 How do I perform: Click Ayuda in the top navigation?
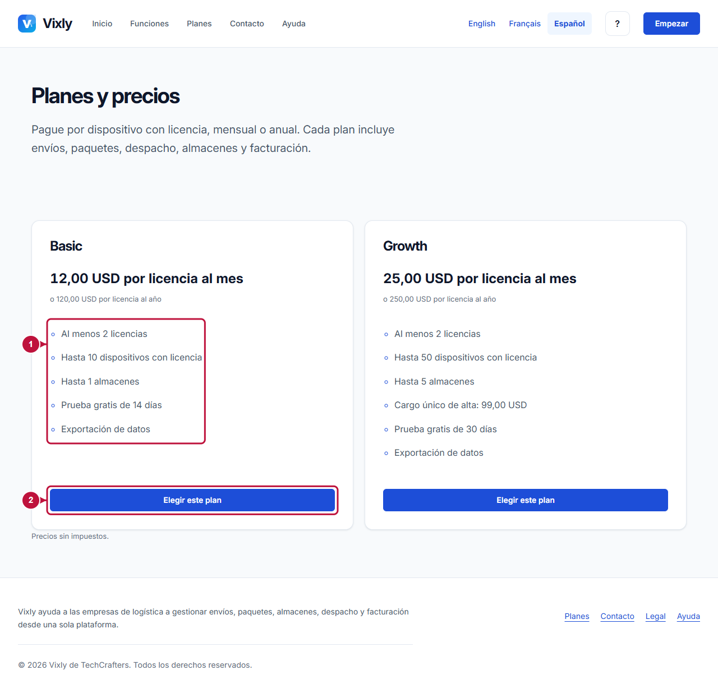[294, 24]
